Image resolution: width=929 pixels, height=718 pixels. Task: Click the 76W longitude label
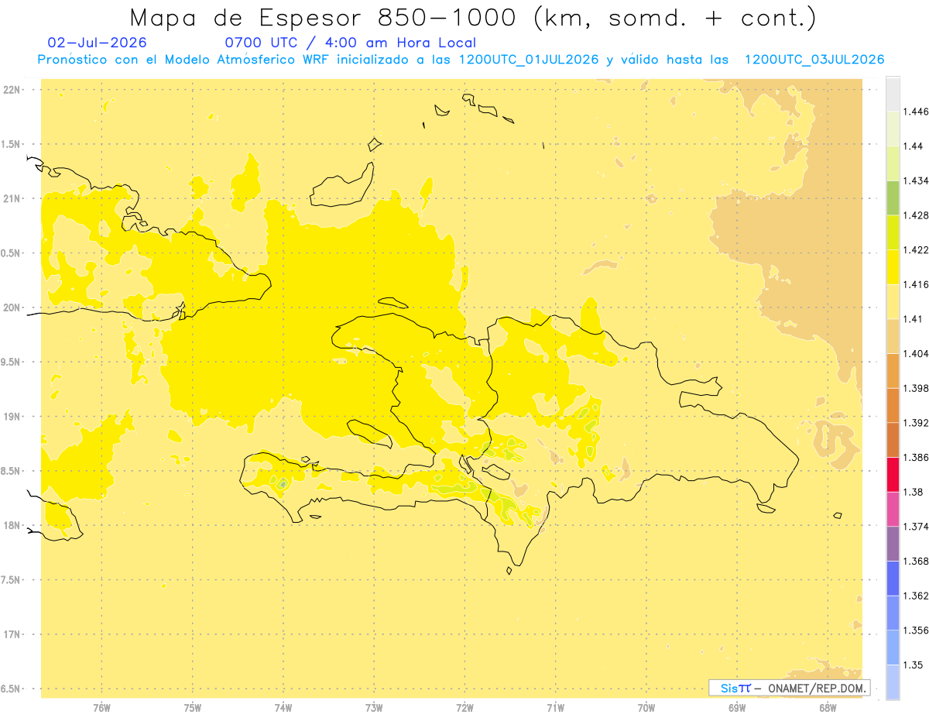pyautogui.click(x=101, y=708)
